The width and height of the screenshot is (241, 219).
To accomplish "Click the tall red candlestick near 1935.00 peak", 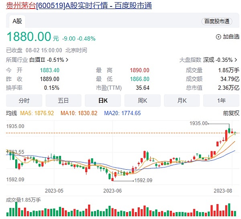I will pos(226,135).
